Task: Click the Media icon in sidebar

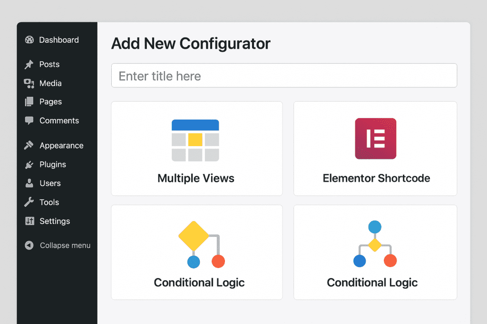Action: point(29,83)
